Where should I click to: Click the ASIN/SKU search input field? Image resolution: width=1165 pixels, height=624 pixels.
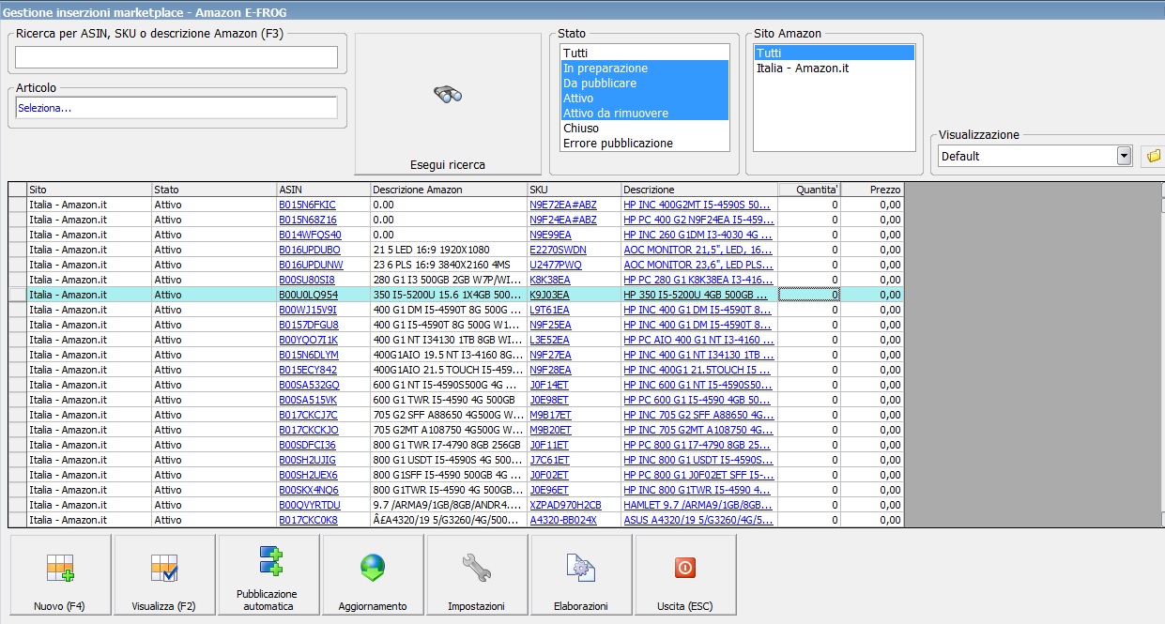(x=176, y=57)
